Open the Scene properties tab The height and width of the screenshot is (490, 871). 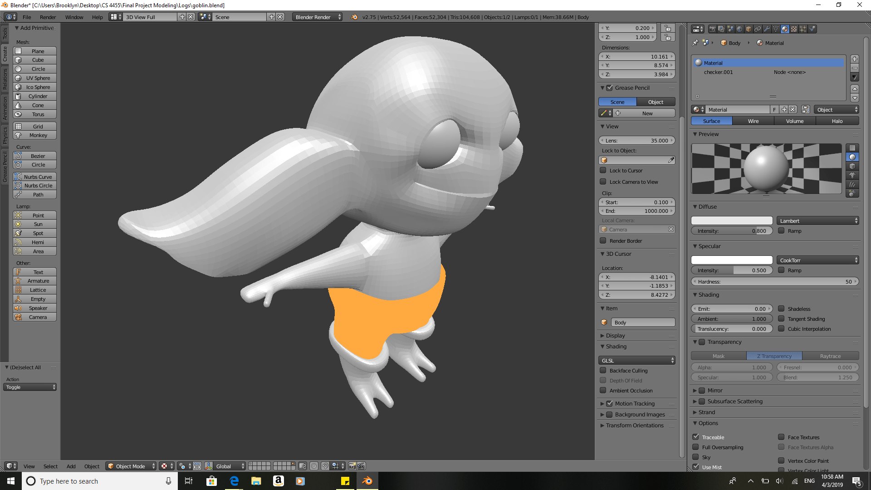[x=730, y=29]
